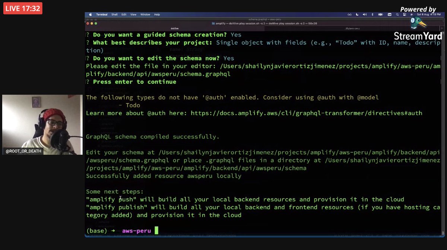The height and width of the screenshot is (250, 447).
Task: Click the "(base)" conda prompt text
Action: tap(96, 231)
